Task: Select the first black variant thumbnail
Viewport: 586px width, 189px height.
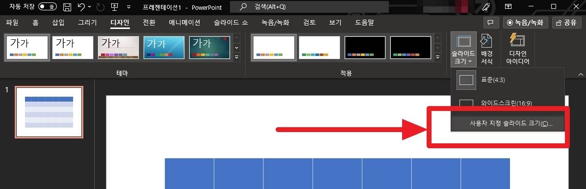Action: pyautogui.click(x=365, y=48)
